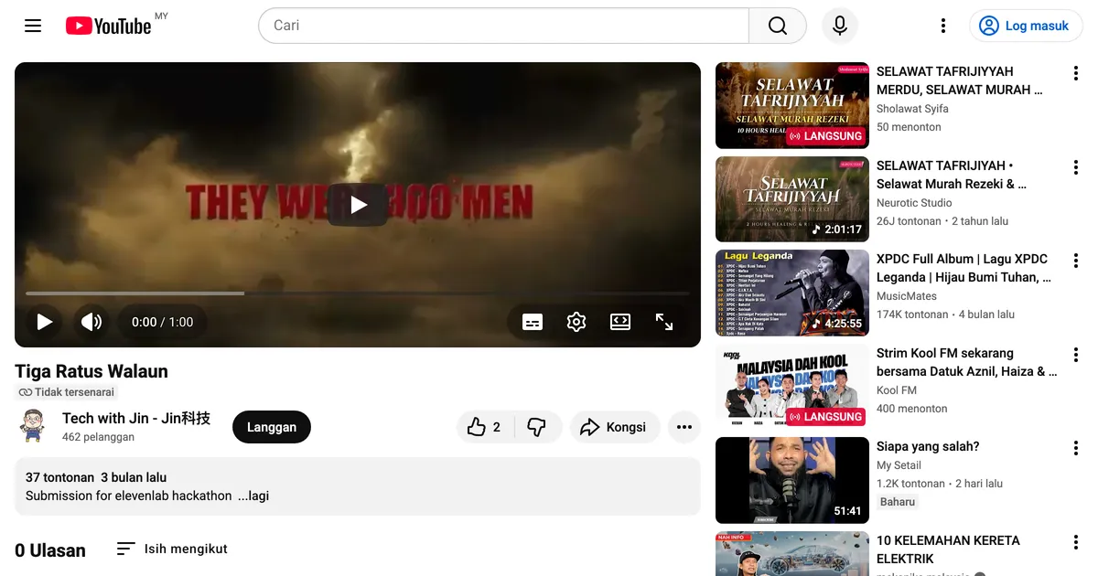Click the 'Log masuk' sign-in button
This screenshot has width=1098, height=576.
pyautogui.click(x=1026, y=26)
